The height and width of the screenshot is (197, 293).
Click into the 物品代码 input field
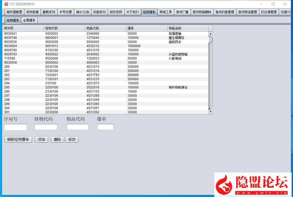tap(77, 127)
